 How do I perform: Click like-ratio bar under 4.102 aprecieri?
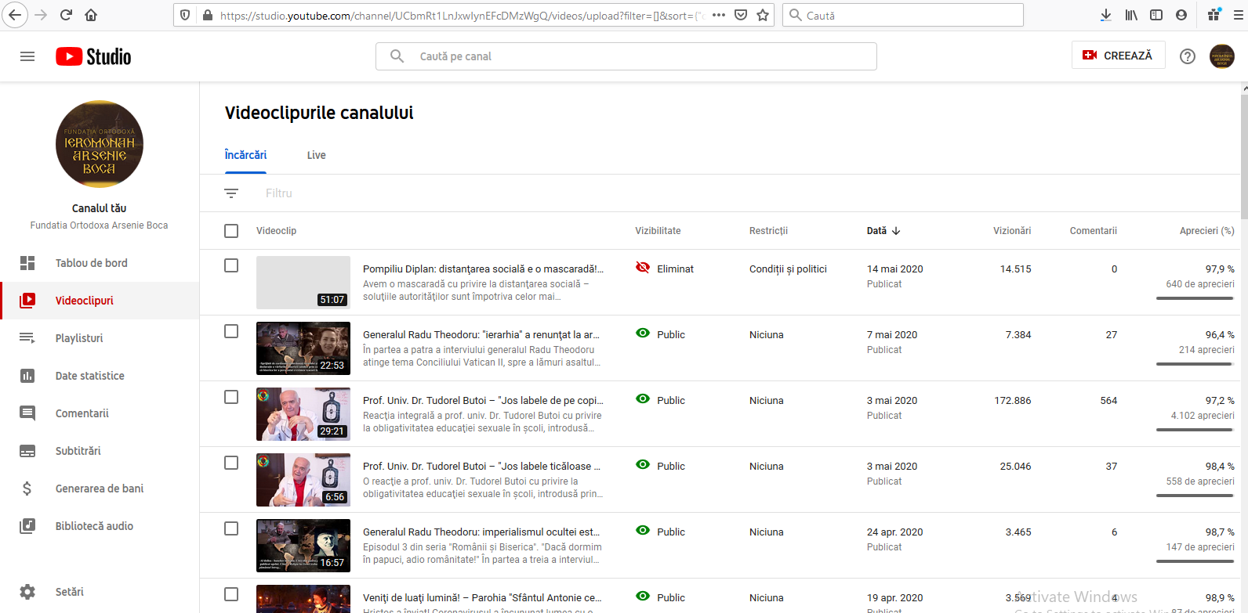1195,429
